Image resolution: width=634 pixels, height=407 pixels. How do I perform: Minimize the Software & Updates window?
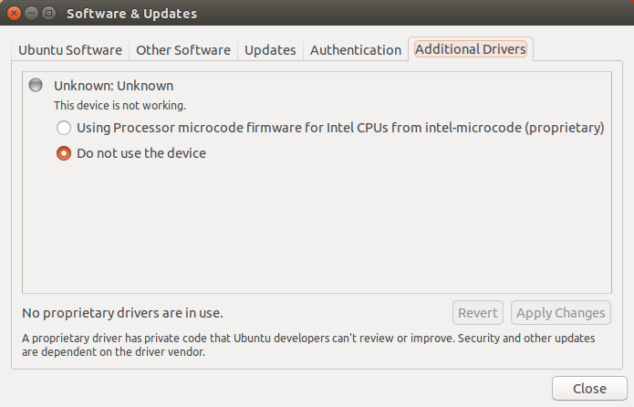click(32, 14)
